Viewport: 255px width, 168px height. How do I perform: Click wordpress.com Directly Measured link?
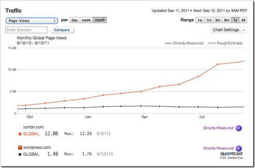click(219, 148)
